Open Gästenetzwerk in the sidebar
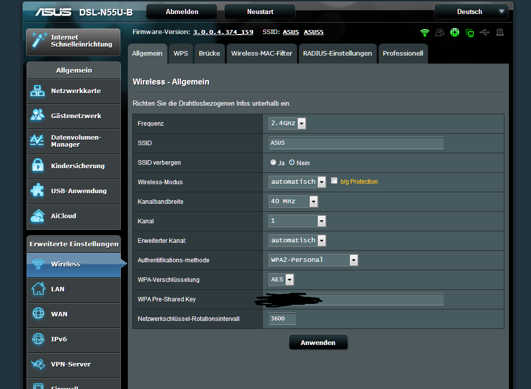The width and height of the screenshot is (531, 389). (74, 116)
